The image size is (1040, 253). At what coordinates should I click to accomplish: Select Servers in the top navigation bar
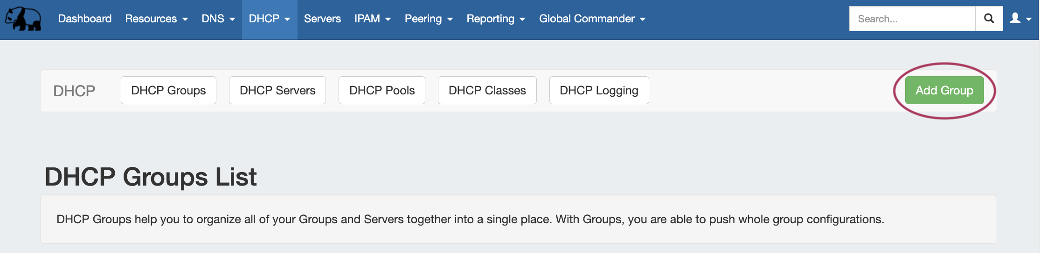pos(322,19)
